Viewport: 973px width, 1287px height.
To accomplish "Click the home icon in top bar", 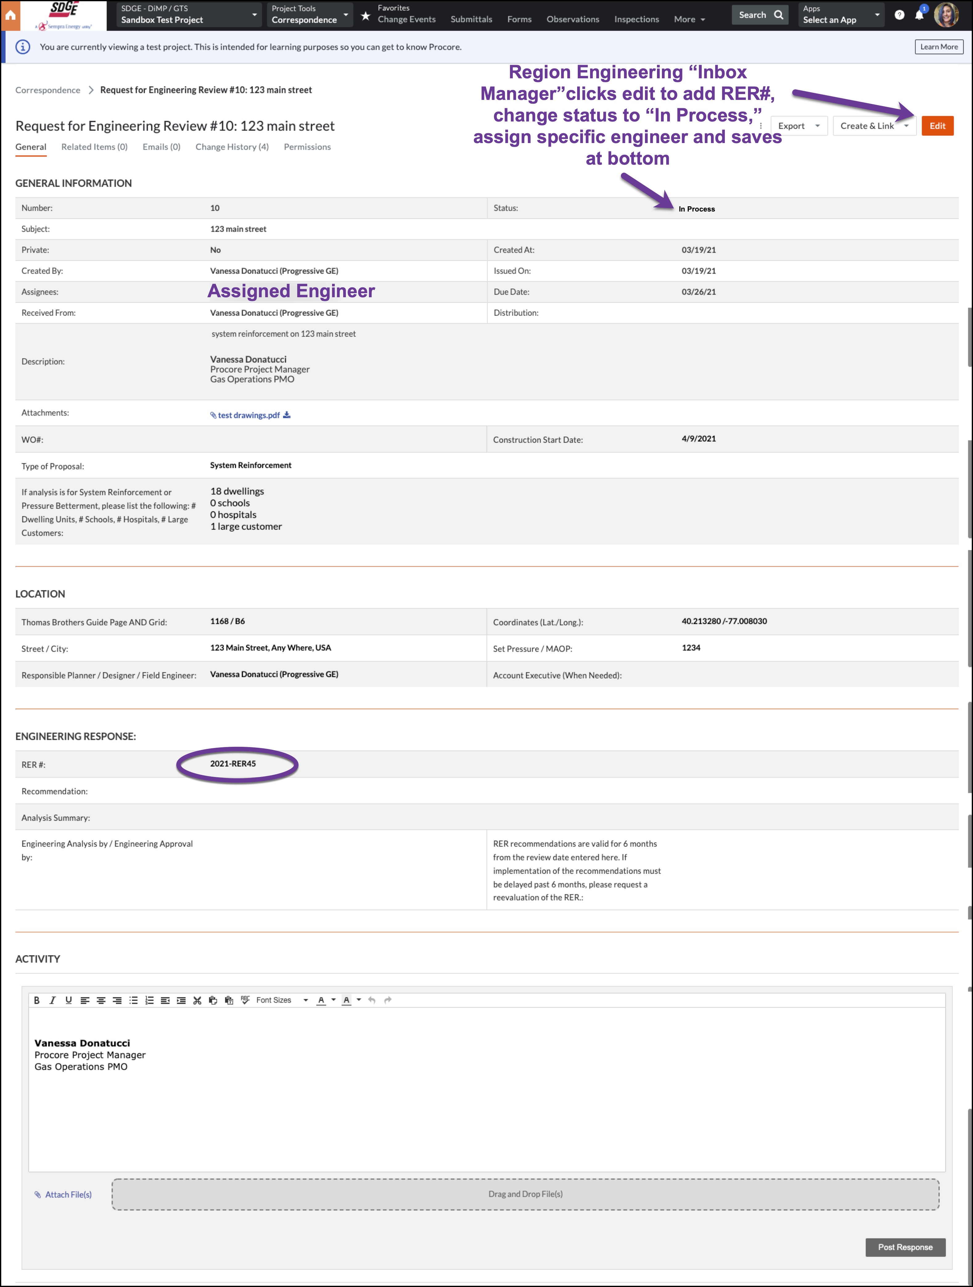I will 10,15.
